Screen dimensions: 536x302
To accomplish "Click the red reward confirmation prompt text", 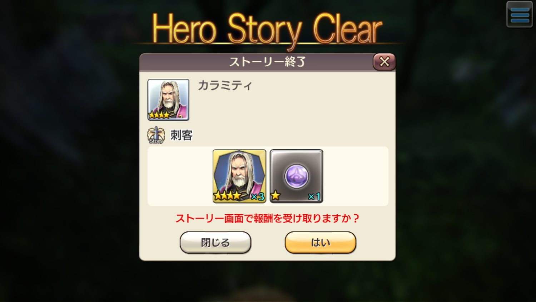I will pos(267,218).
